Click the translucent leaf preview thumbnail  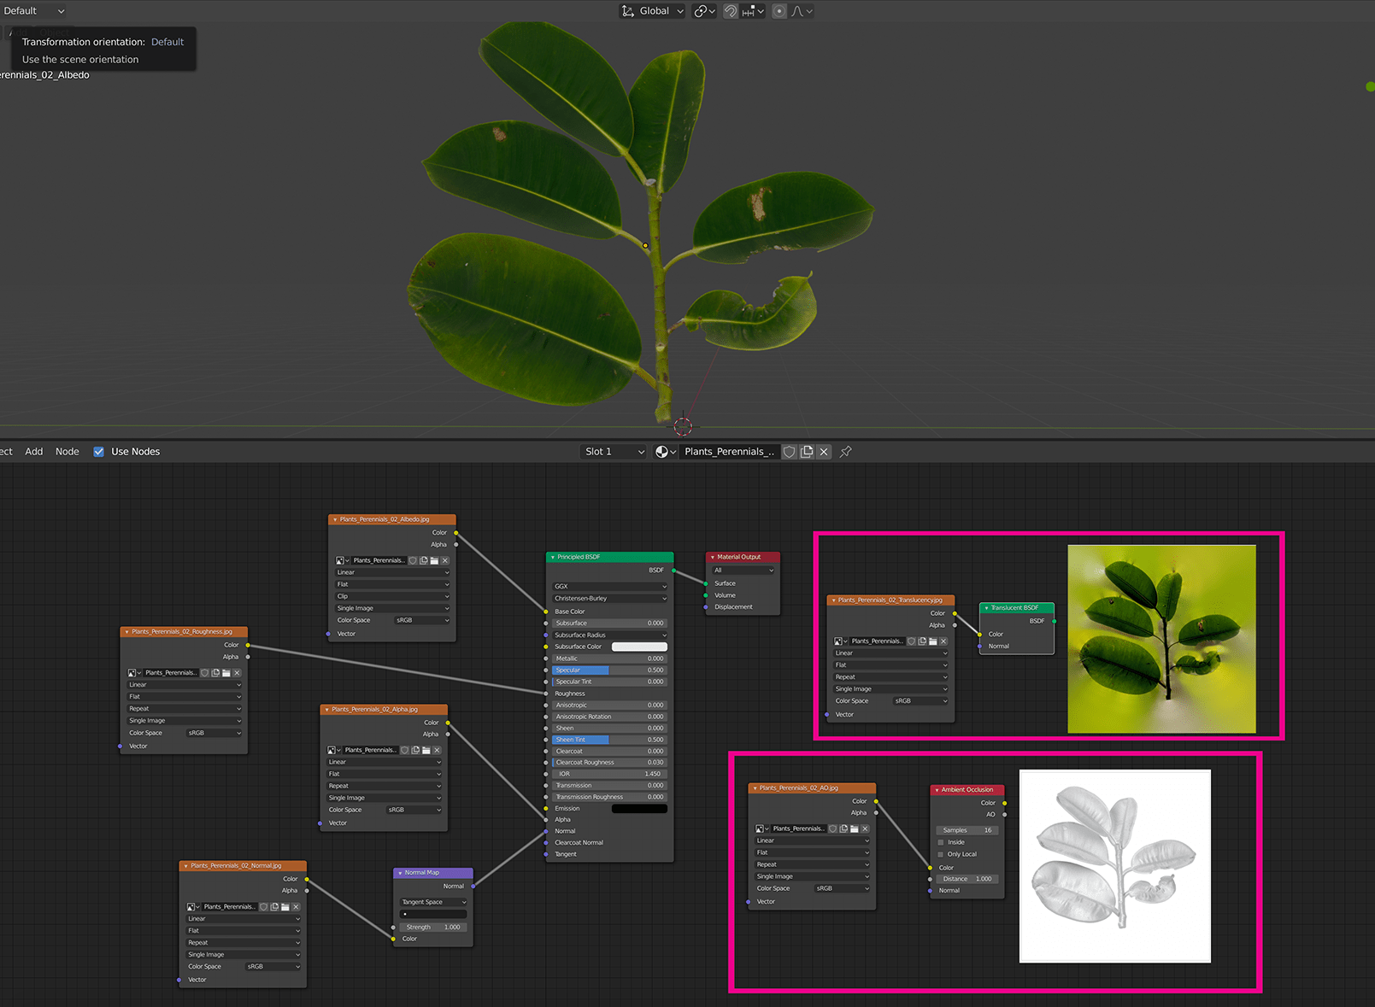1161,639
